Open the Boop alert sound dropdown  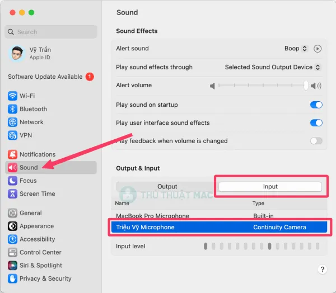pos(296,49)
